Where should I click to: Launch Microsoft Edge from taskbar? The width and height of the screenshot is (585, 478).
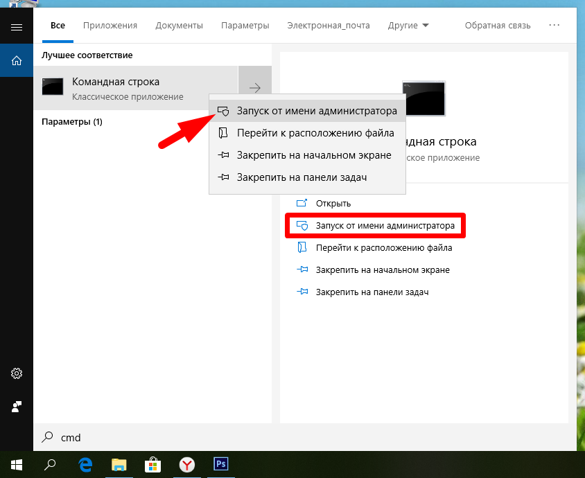pos(85,465)
